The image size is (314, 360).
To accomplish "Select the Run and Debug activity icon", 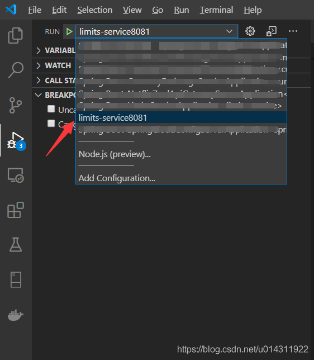I will pos(16,141).
